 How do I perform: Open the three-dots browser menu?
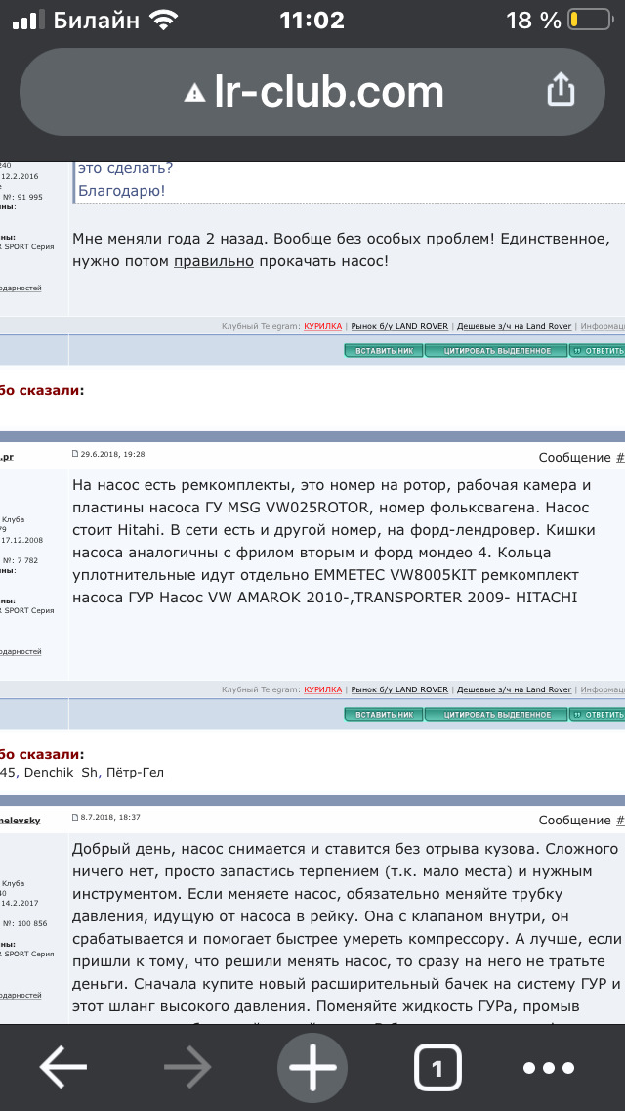(561, 1068)
